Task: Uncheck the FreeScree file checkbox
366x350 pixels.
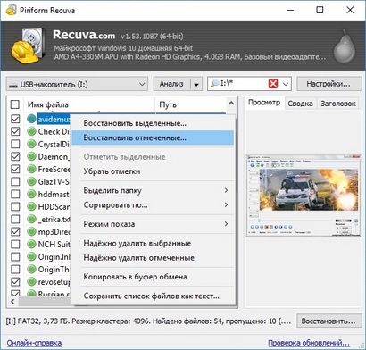Action: (x=15, y=169)
